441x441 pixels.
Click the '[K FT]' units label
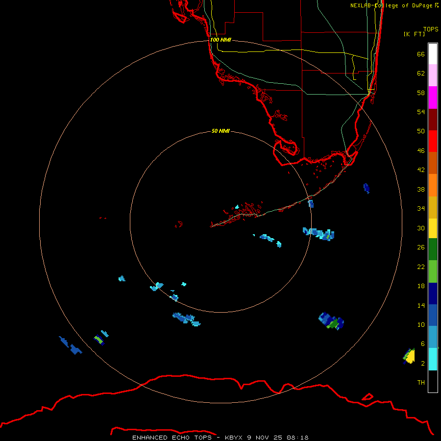[x=414, y=34]
